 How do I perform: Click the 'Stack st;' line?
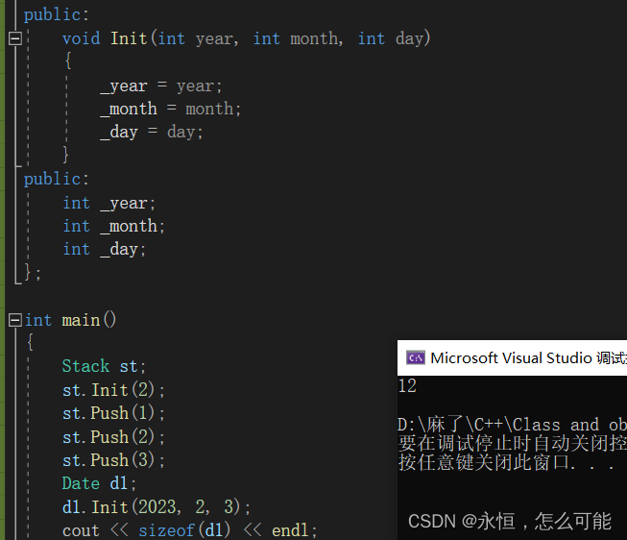[x=104, y=366]
